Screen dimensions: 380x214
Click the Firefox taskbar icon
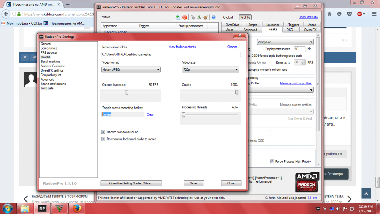pos(77,208)
